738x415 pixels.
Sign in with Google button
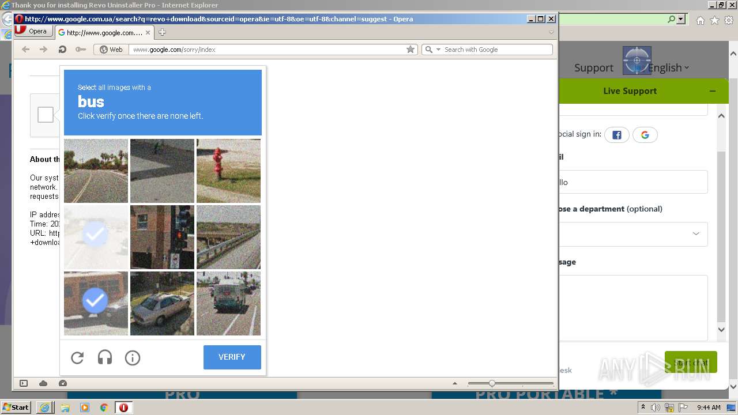tap(645, 135)
